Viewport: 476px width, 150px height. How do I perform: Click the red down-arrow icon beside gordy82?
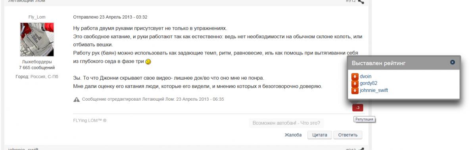pyautogui.click(x=355, y=83)
